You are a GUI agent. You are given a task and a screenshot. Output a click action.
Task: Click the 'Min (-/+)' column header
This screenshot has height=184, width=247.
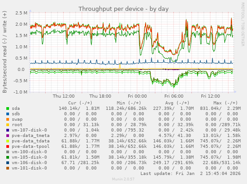pos(129,103)
